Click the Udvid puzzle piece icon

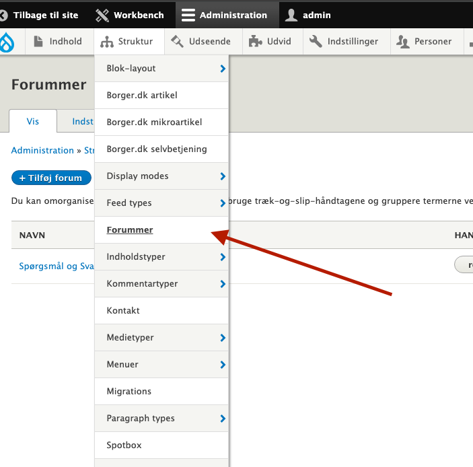(x=255, y=42)
